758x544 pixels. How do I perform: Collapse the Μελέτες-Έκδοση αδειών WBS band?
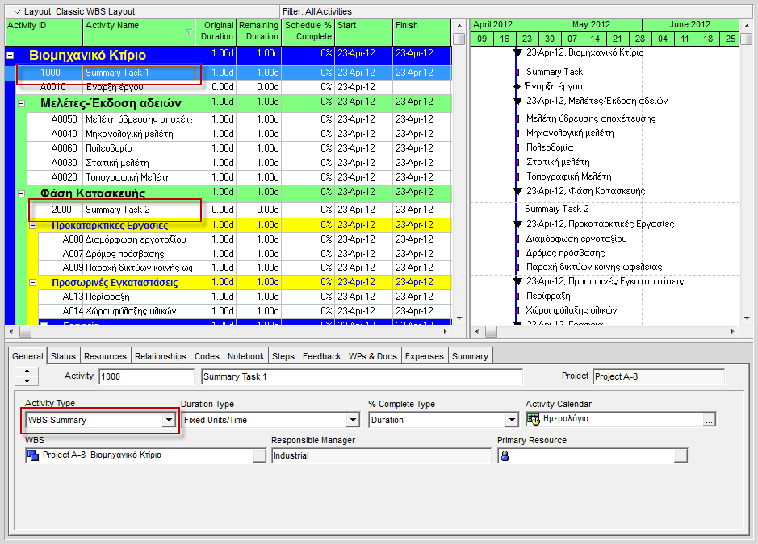[21, 103]
